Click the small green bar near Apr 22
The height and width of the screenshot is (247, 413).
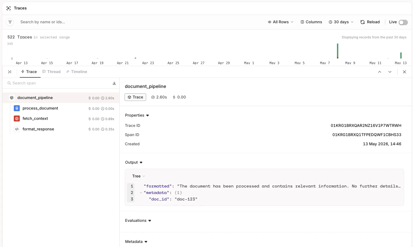(x=135, y=58)
